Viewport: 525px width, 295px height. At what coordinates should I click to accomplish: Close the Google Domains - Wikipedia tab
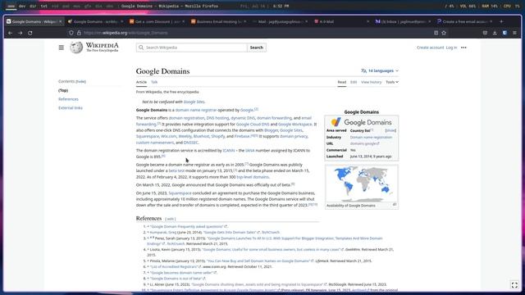[60, 21]
